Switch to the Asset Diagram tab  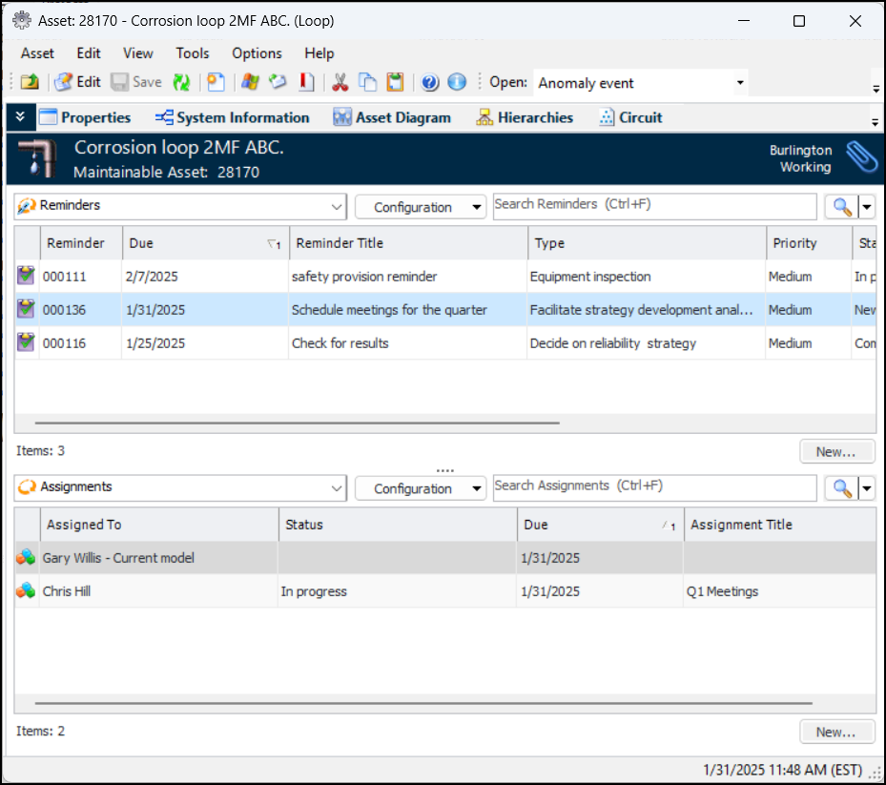[x=391, y=117]
